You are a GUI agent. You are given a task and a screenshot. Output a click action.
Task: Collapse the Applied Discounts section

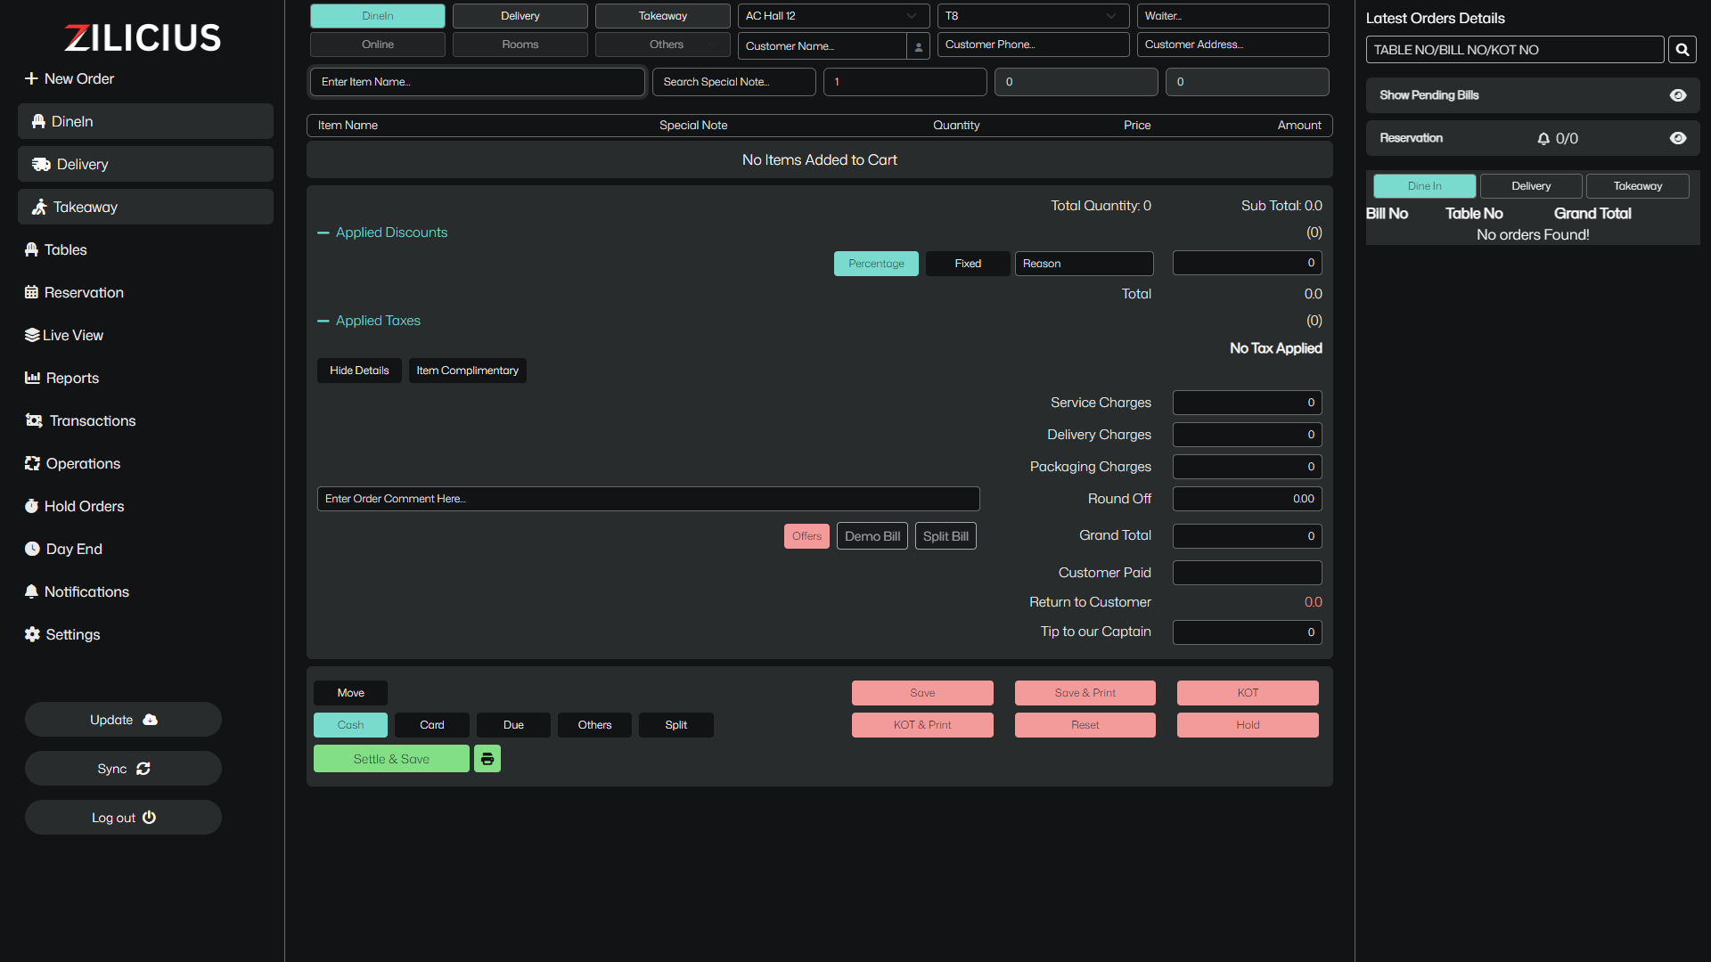323,232
